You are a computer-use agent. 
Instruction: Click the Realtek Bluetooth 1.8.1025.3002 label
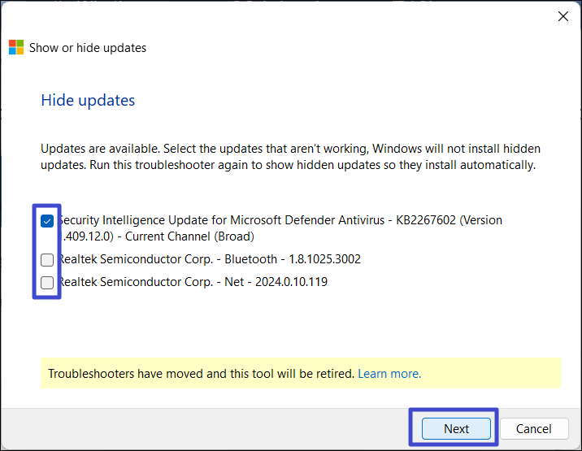210,259
